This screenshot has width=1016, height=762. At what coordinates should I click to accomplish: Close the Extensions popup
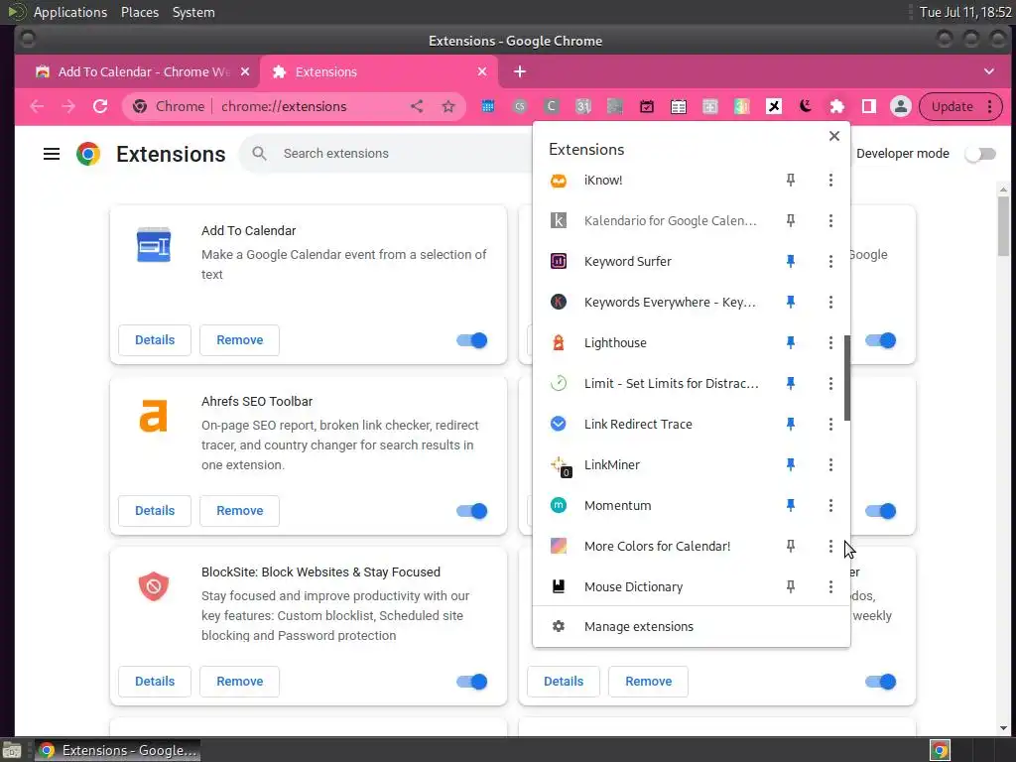(x=833, y=136)
